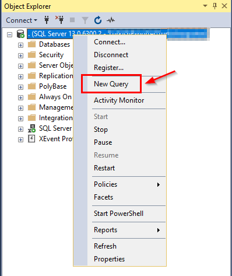This screenshot has height=276, width=232.
Task: Choose Connect... from the context menu
Action: point(119,42)
